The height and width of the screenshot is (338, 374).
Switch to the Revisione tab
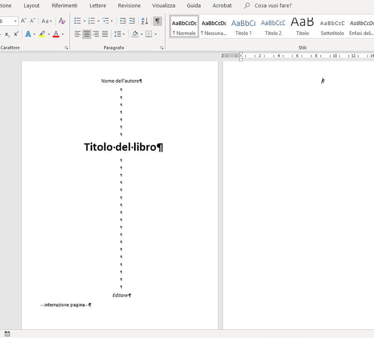[x=129, y=6]
